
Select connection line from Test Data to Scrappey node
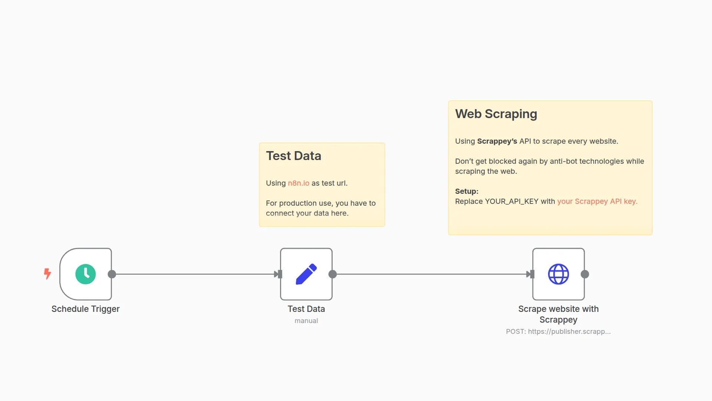click(430, 274)
